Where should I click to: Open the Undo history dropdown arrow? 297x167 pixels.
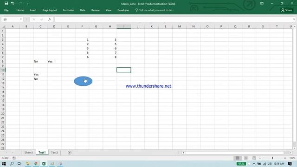tap(16, 3)
